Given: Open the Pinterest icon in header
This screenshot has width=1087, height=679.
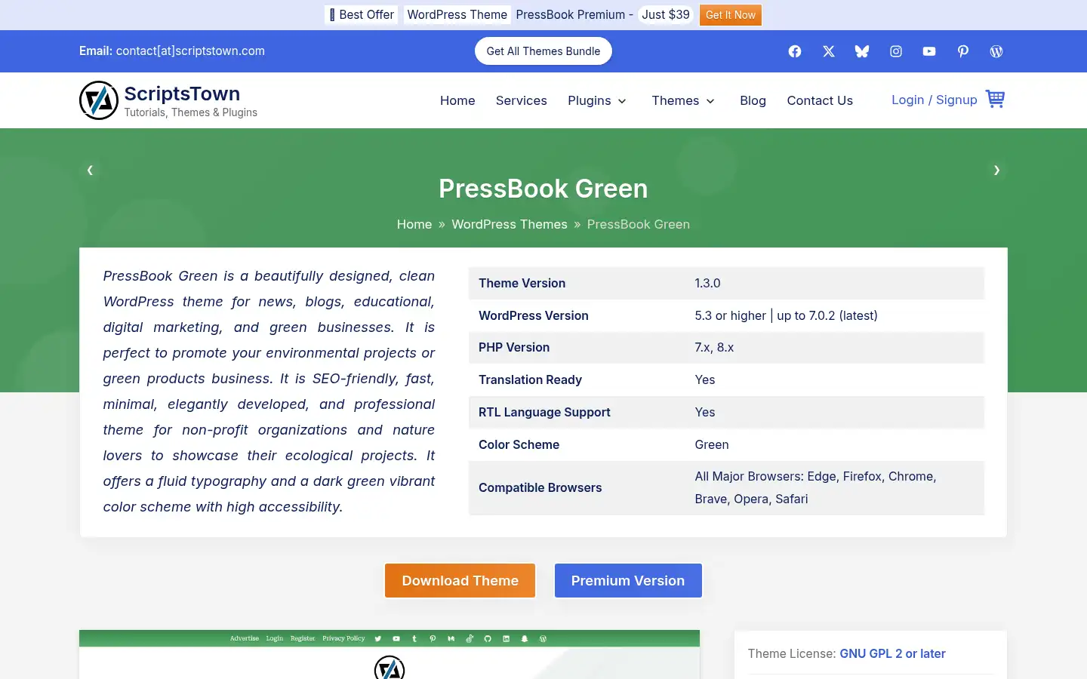Looking at the screenshot, I should tap(963, 51).
